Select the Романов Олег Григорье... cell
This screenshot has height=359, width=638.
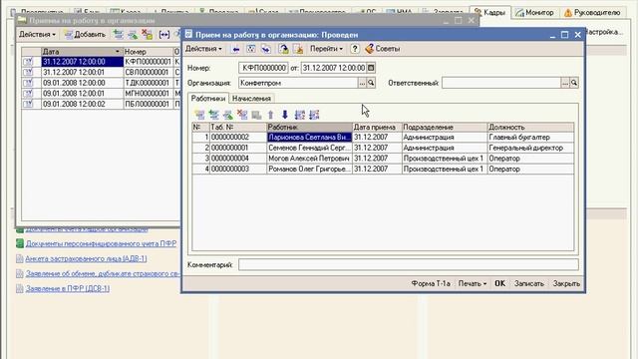tap(309, 169)
